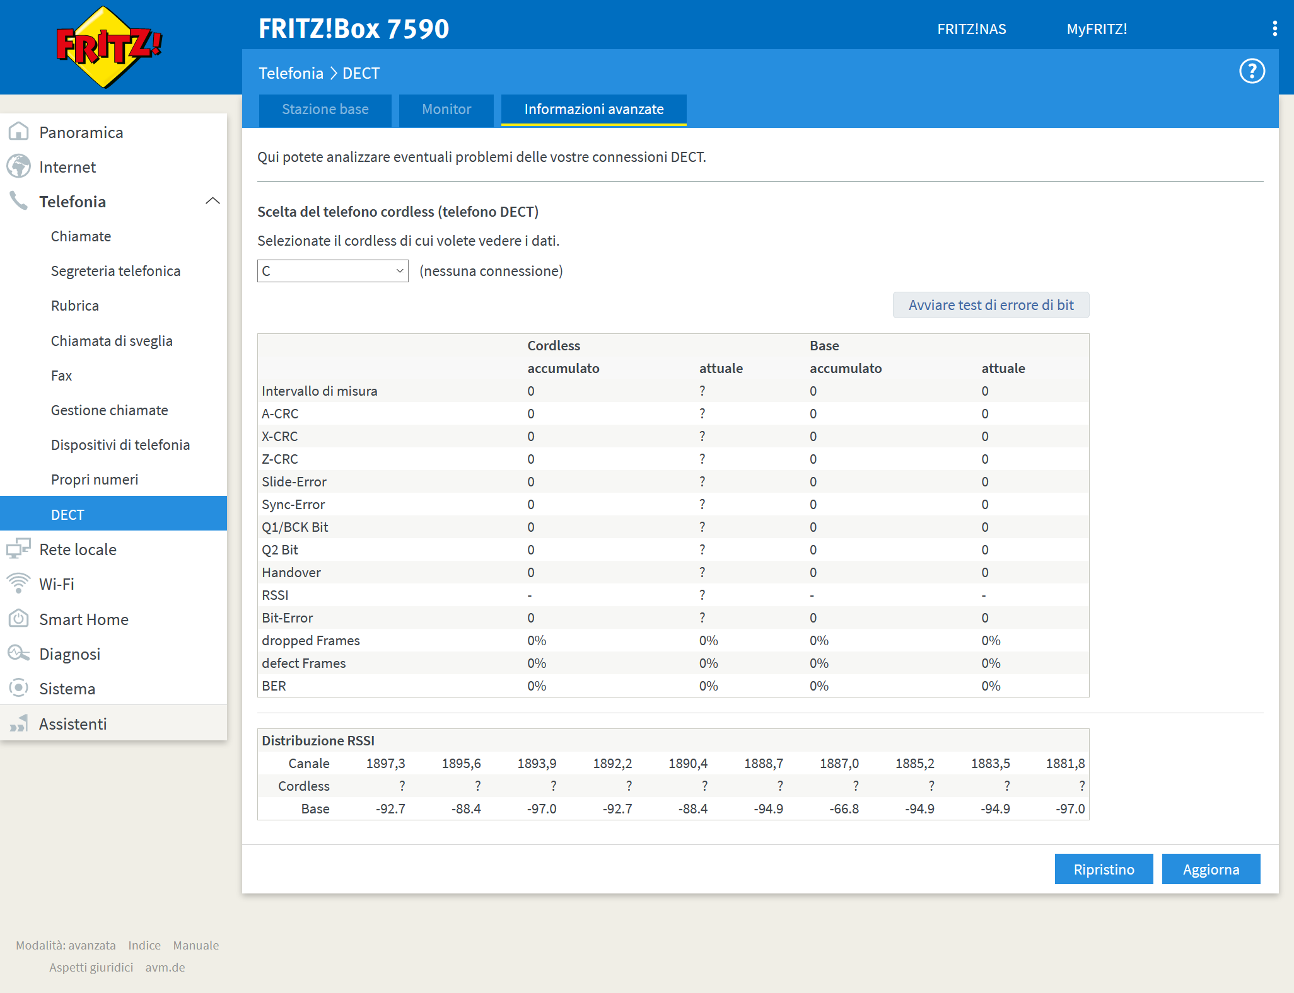Click Modalità: avanzata link
Viewport: 1294px width, 993px height.
click(66, 945)
